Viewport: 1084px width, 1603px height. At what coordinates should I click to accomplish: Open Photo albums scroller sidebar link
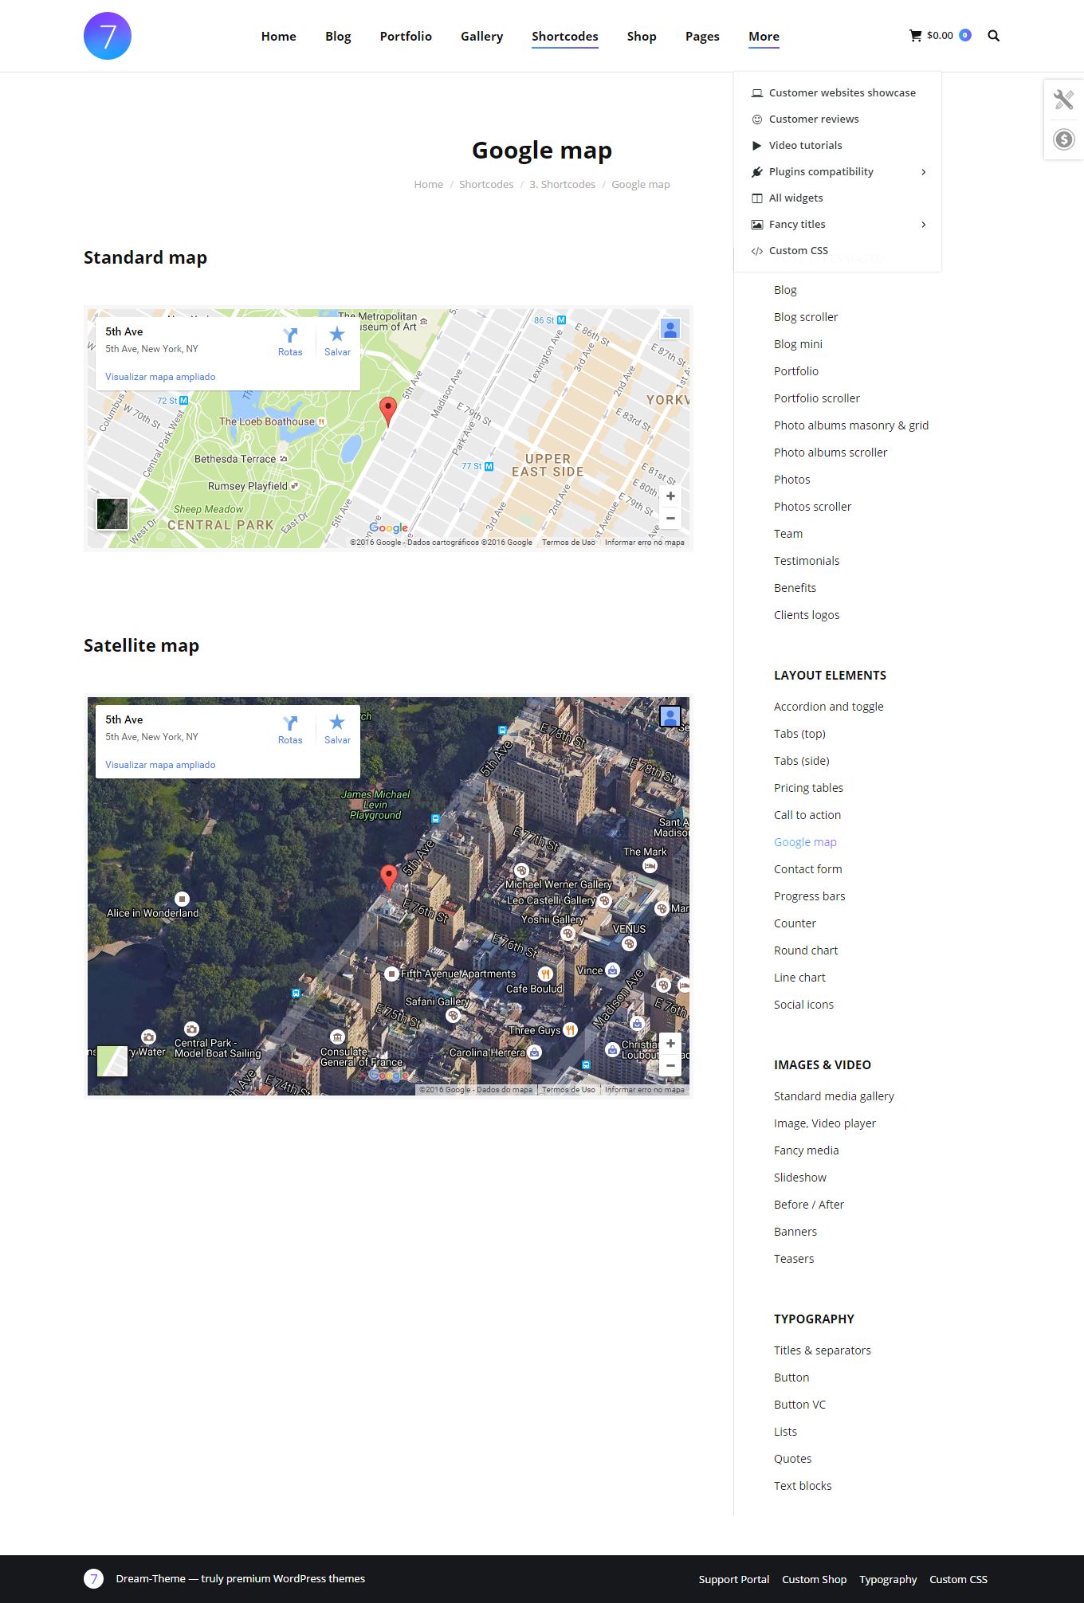830,453
